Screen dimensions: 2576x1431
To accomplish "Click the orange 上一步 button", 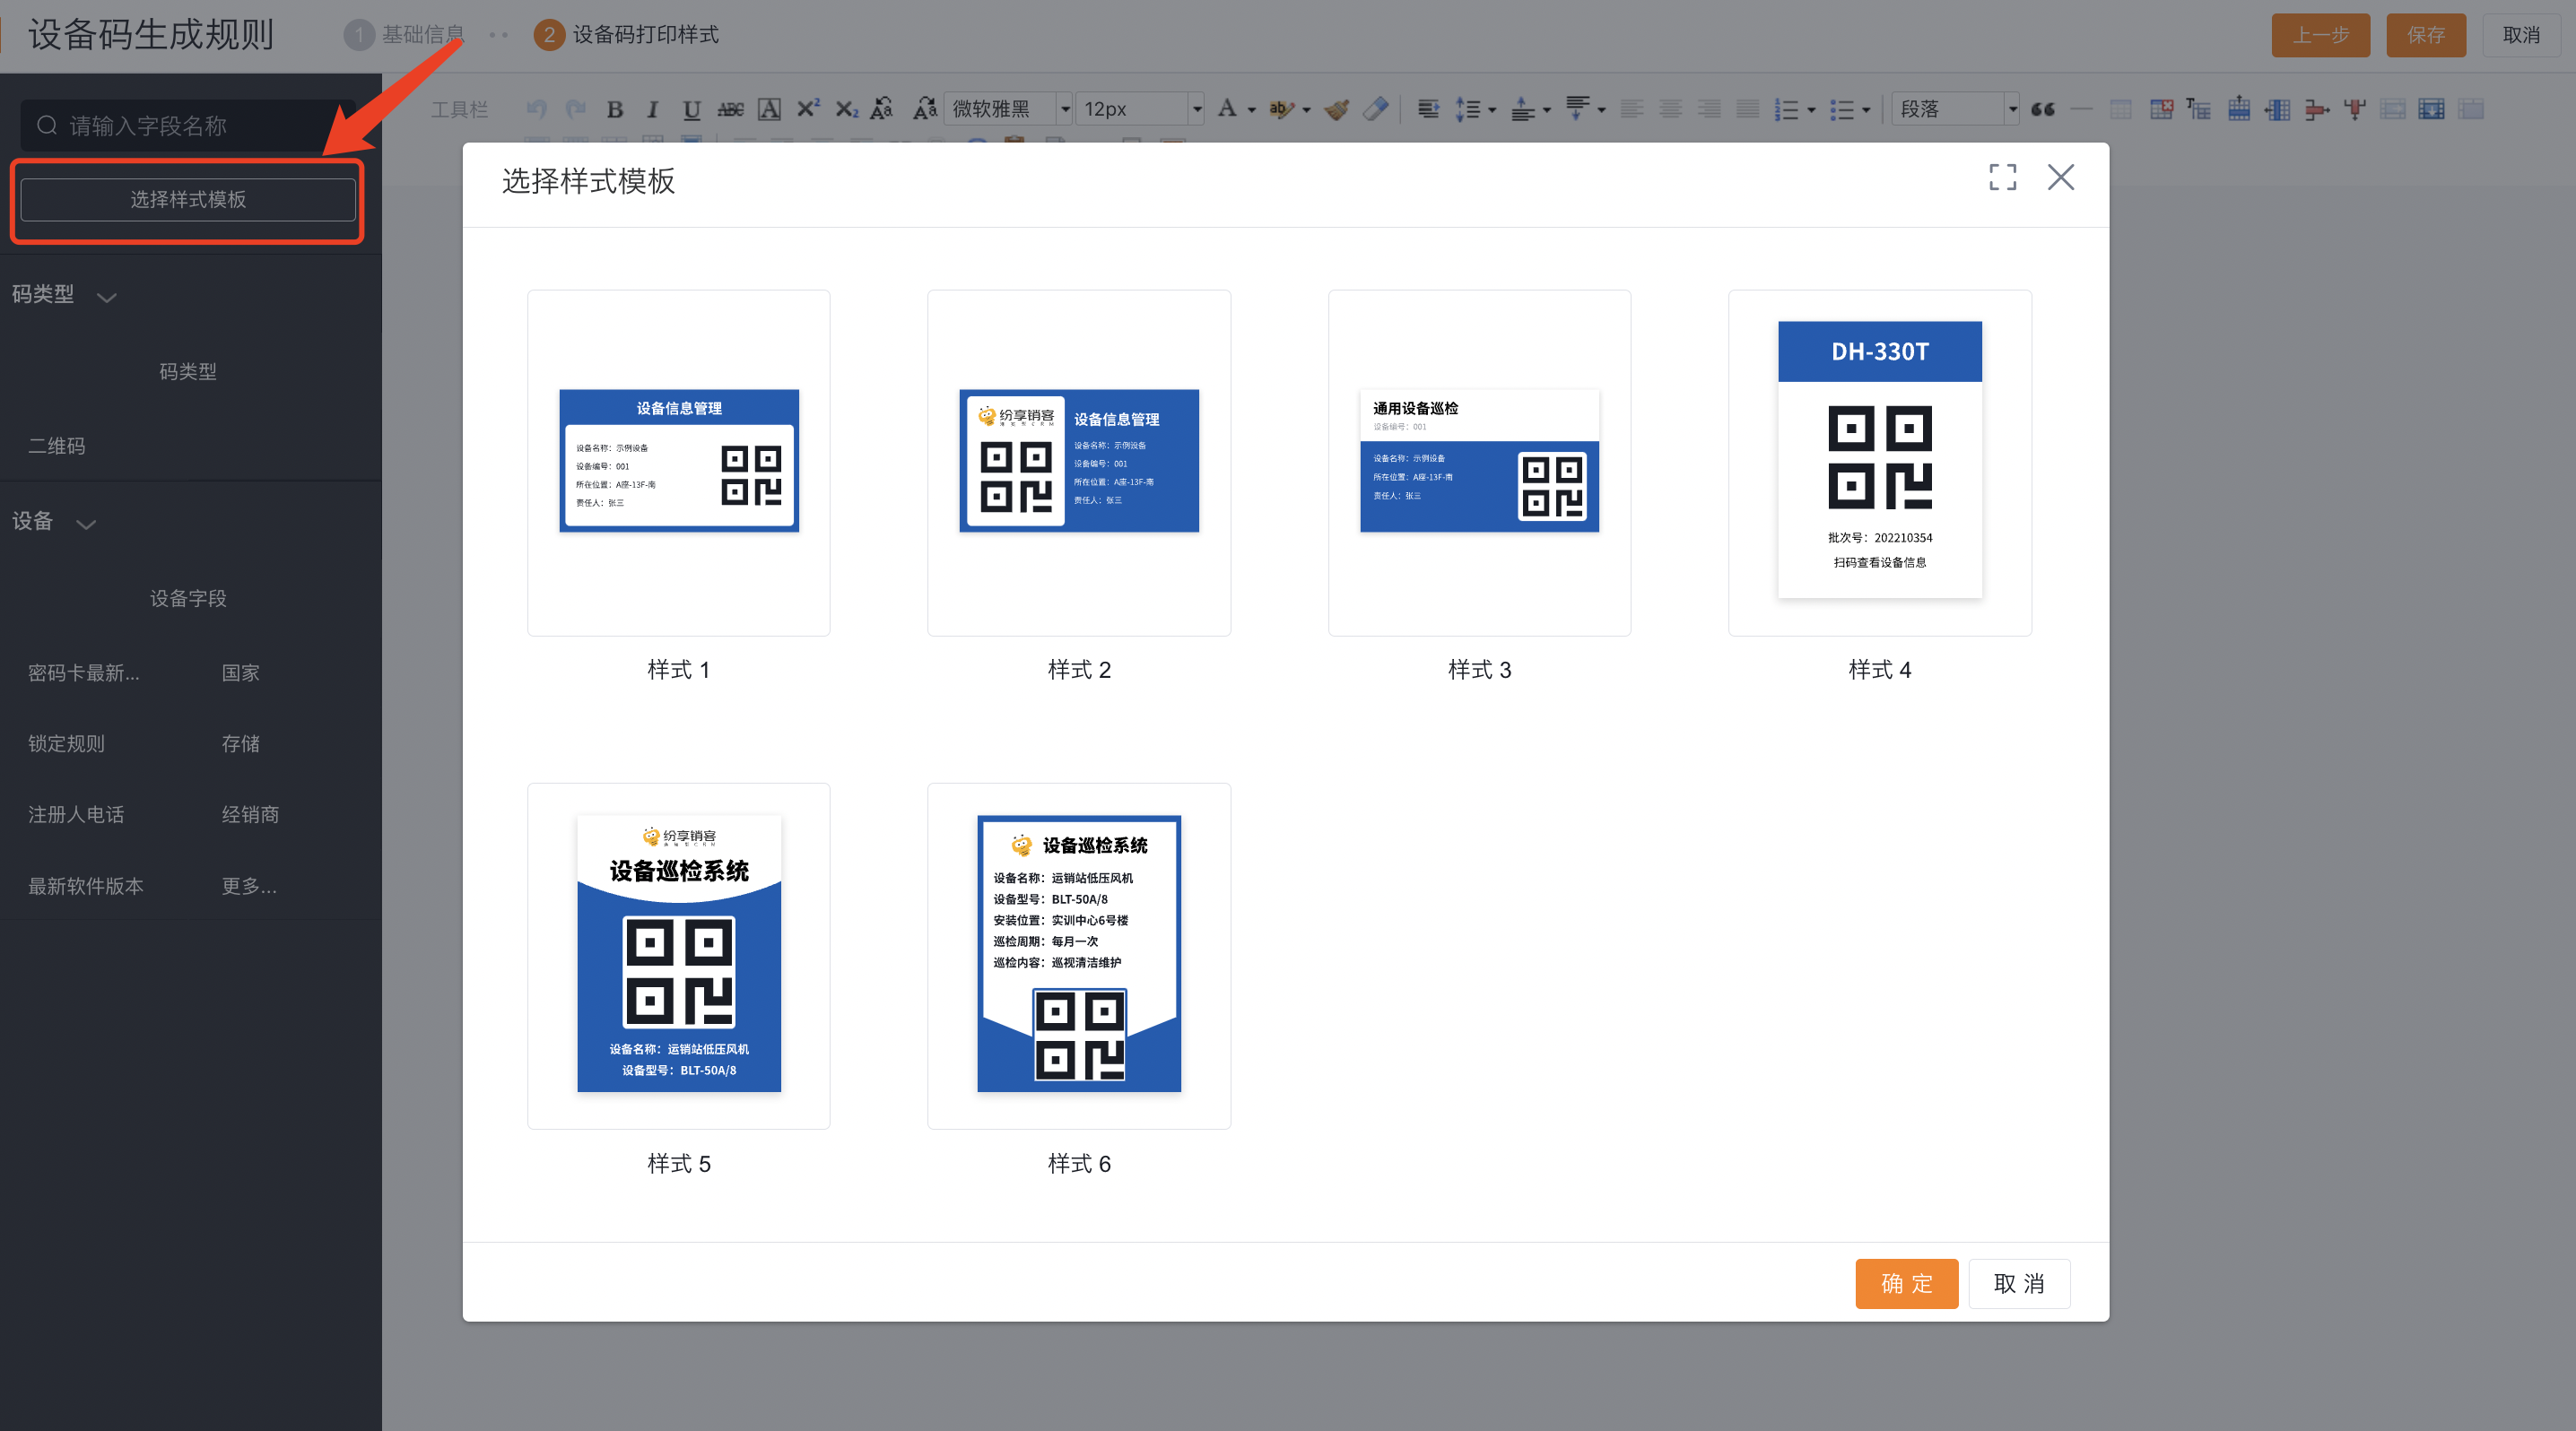I will tap(2320, 35).
